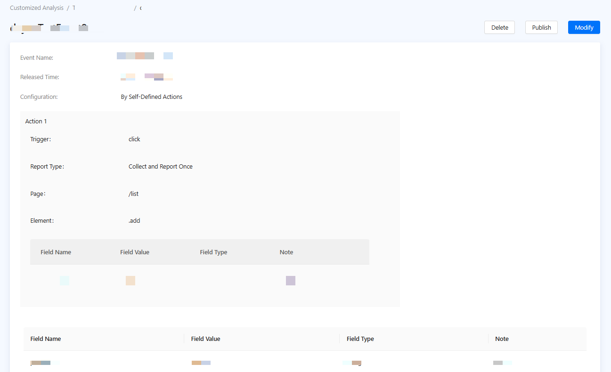Go to Customized Analysis breadcrumb

point(37,8)
